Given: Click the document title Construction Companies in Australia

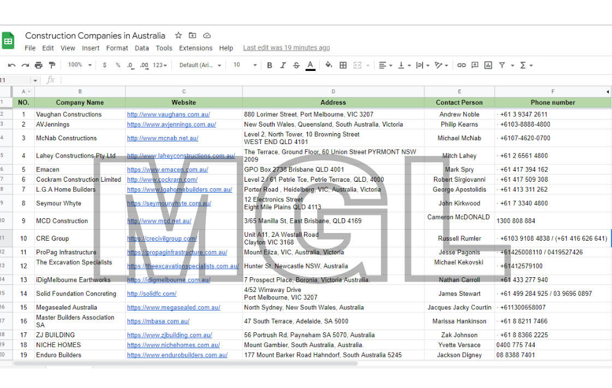Looking at the screenshot, I should click(95, 35).
